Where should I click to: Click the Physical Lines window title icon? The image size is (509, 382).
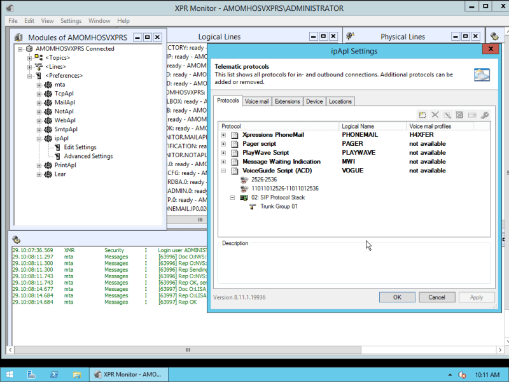(351, 36)
